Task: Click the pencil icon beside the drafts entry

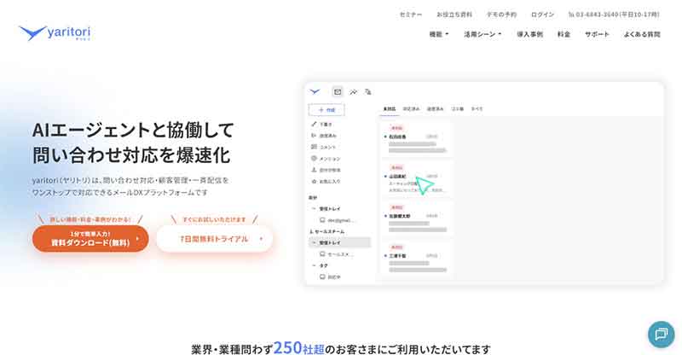Action: [x=314, y=124]
